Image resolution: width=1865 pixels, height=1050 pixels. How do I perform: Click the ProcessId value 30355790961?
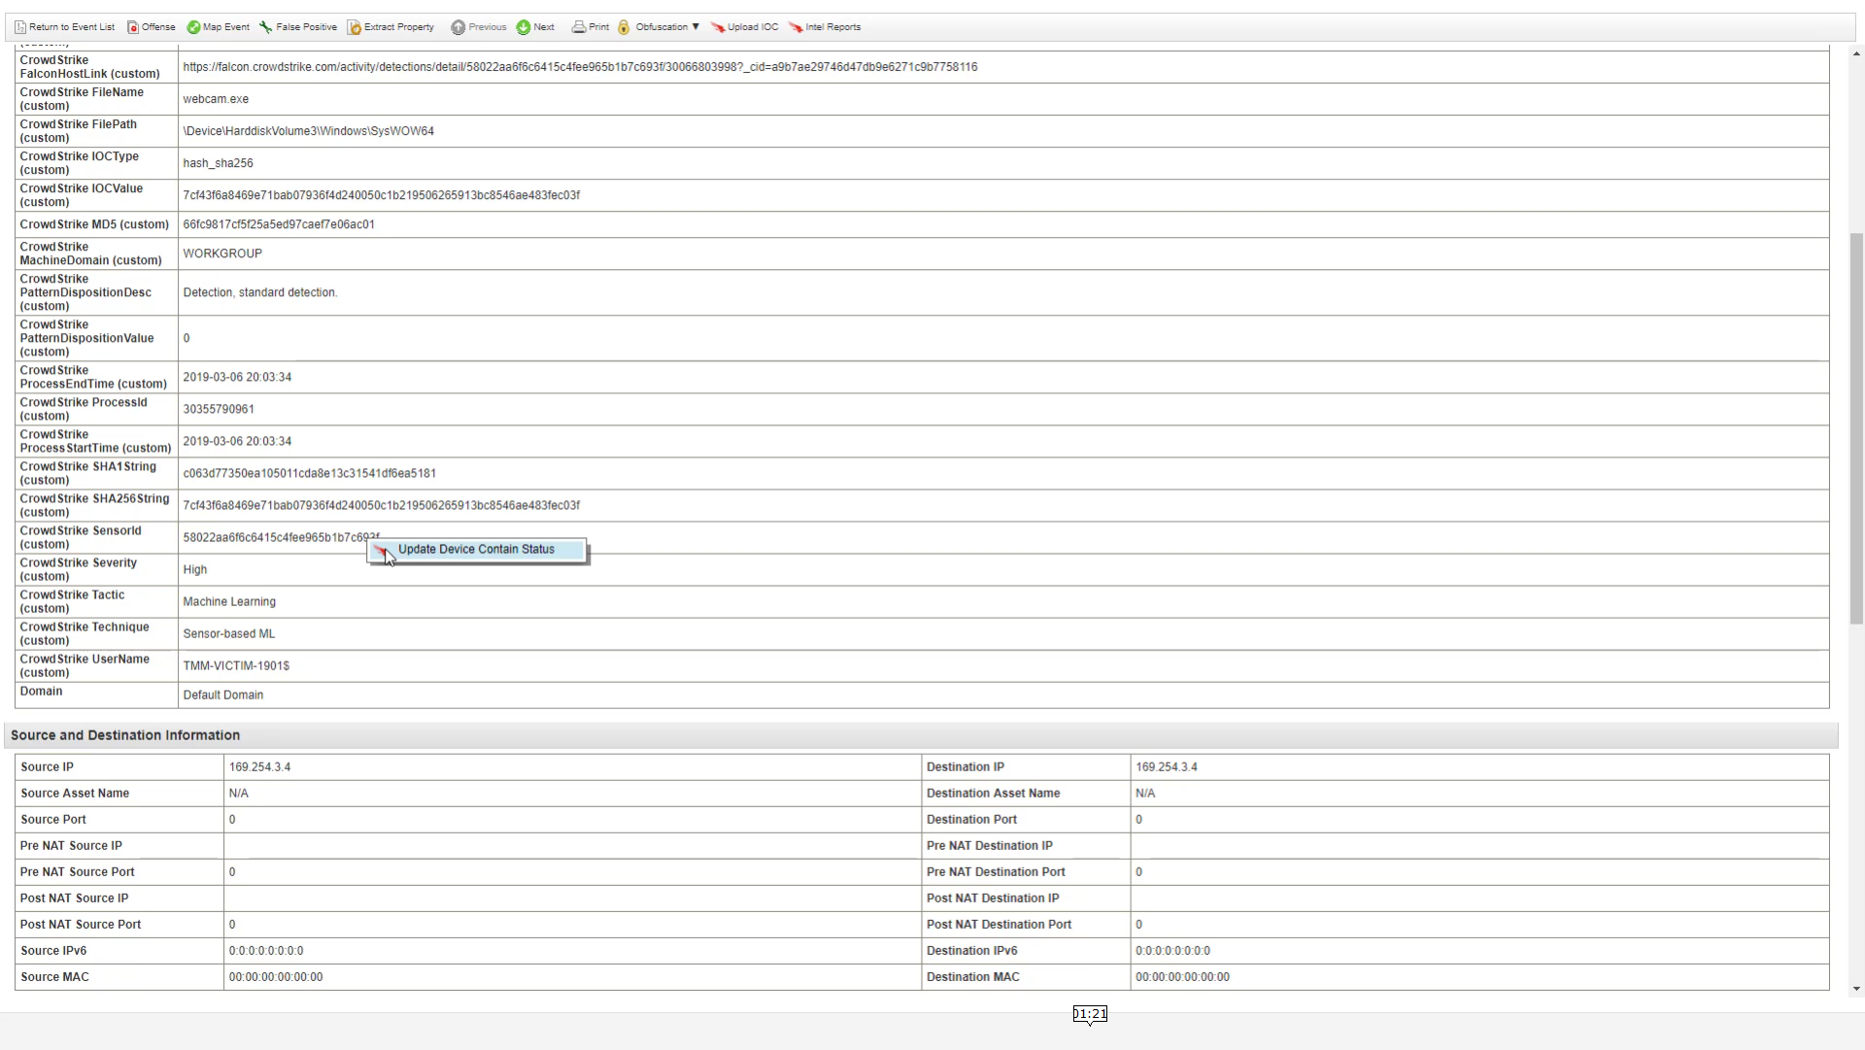click(x=219, y=409)
